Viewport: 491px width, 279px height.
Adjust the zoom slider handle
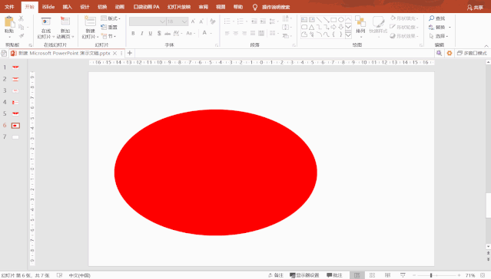coord(431,275)
